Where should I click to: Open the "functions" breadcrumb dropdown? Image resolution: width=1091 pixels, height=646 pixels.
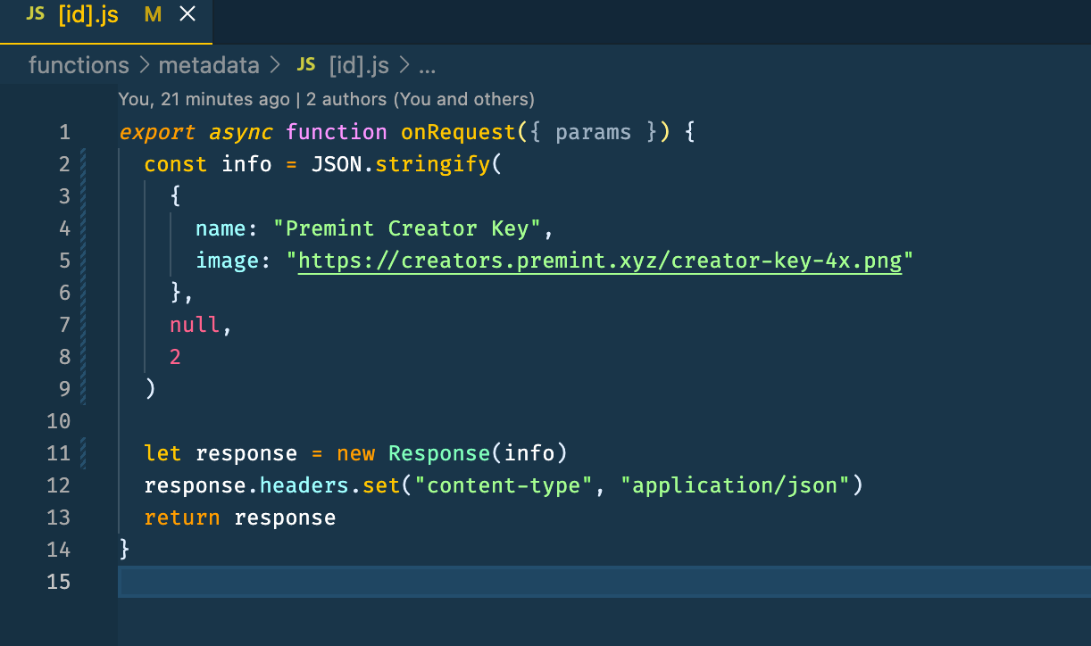point(79,64)
